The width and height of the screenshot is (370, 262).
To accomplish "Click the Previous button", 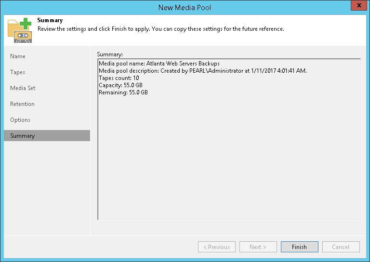I will [217, 247].
